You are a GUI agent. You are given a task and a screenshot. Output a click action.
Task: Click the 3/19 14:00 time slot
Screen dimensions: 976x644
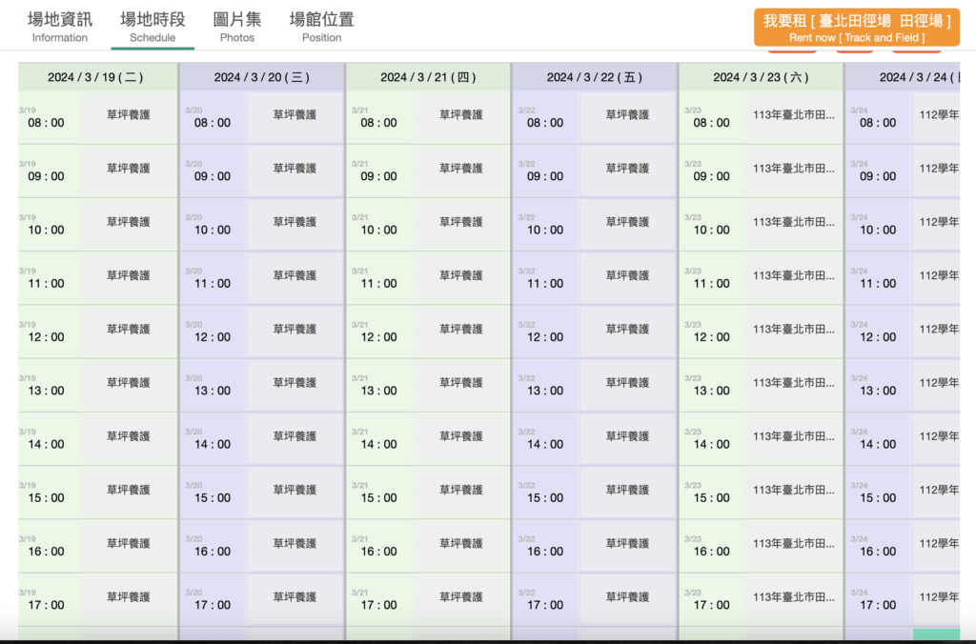(x=49, y=438)
